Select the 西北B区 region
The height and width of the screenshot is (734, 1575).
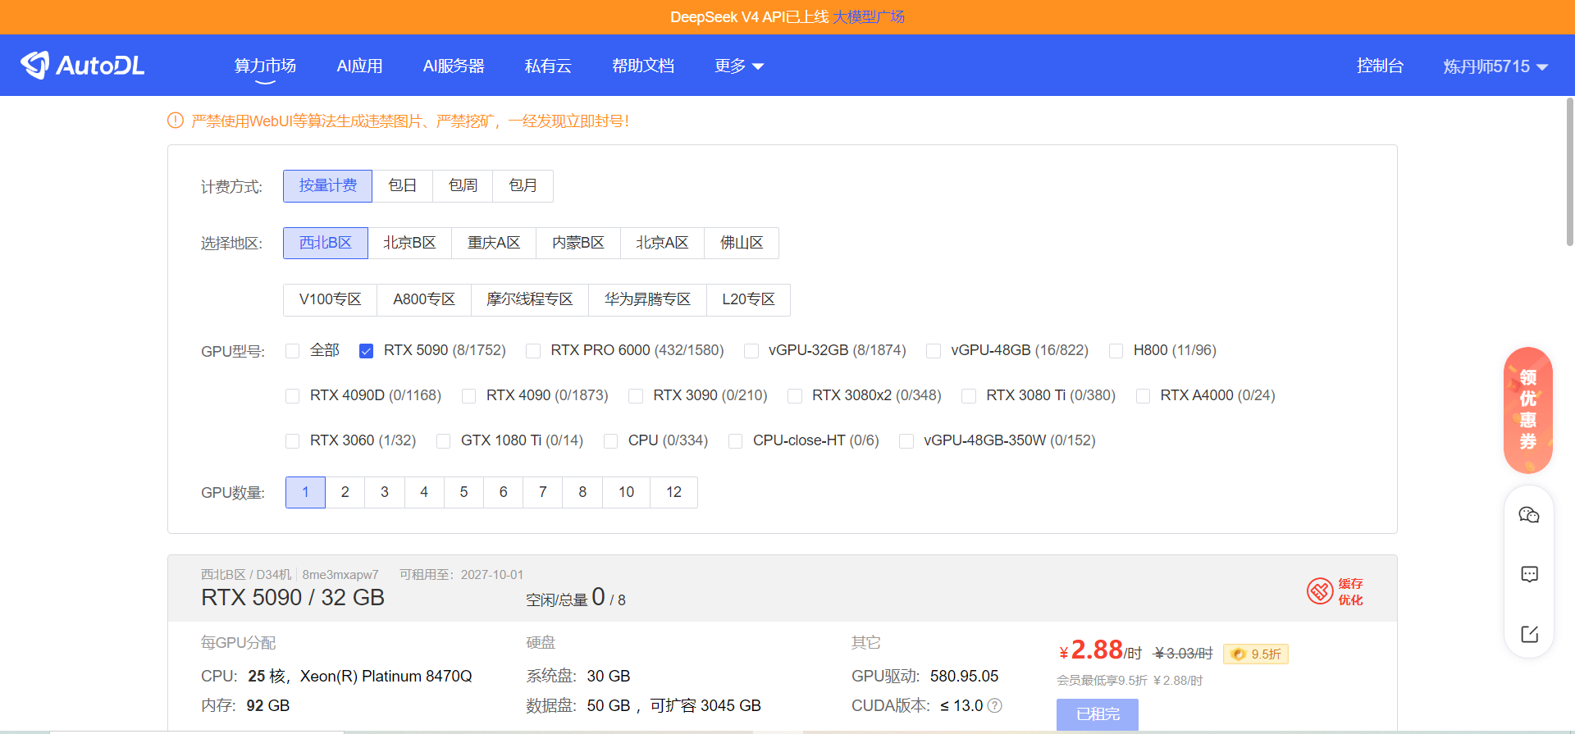(326, 243)
